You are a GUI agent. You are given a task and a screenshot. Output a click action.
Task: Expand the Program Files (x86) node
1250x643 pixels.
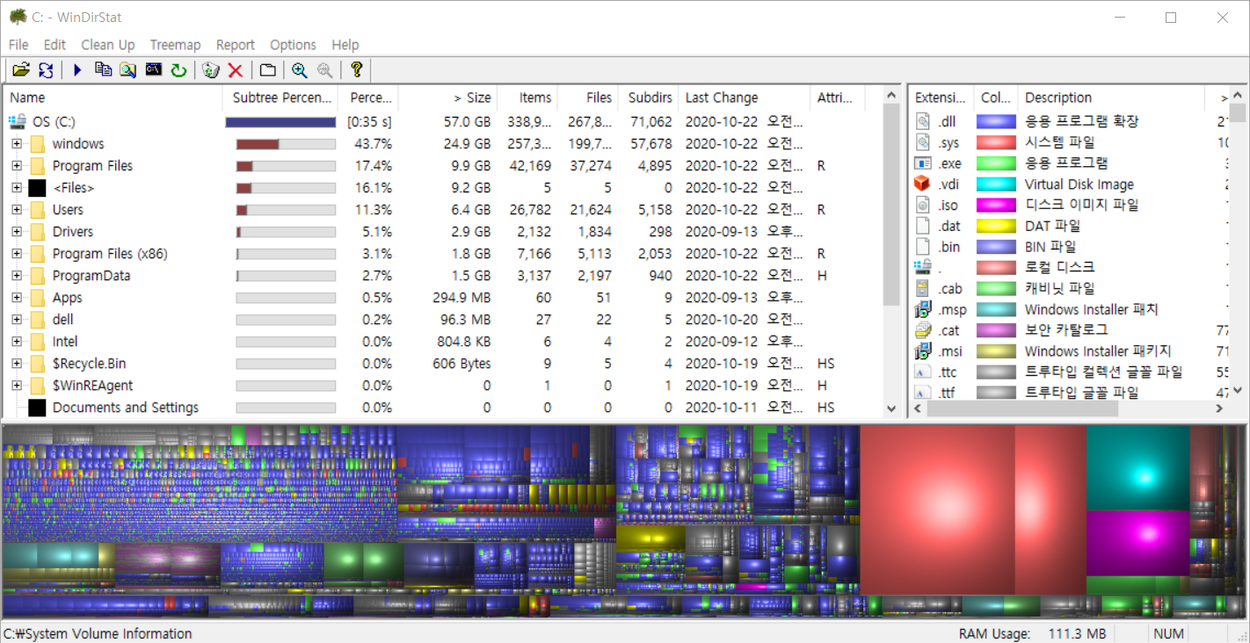(x=17, y=253)
